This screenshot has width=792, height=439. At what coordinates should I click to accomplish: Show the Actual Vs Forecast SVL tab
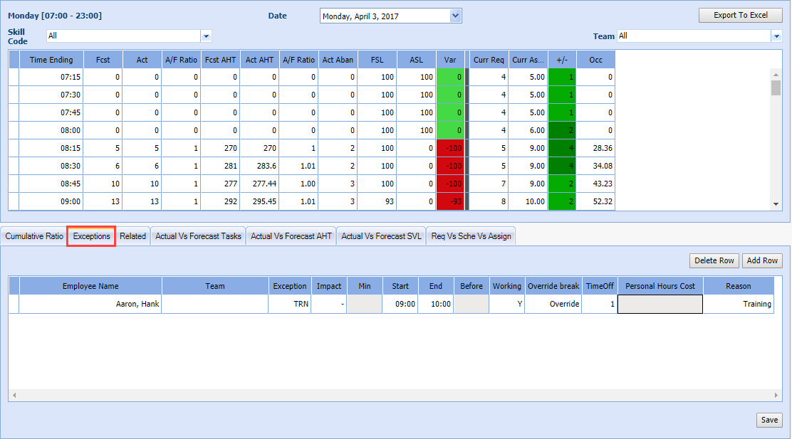coord(381,236)
